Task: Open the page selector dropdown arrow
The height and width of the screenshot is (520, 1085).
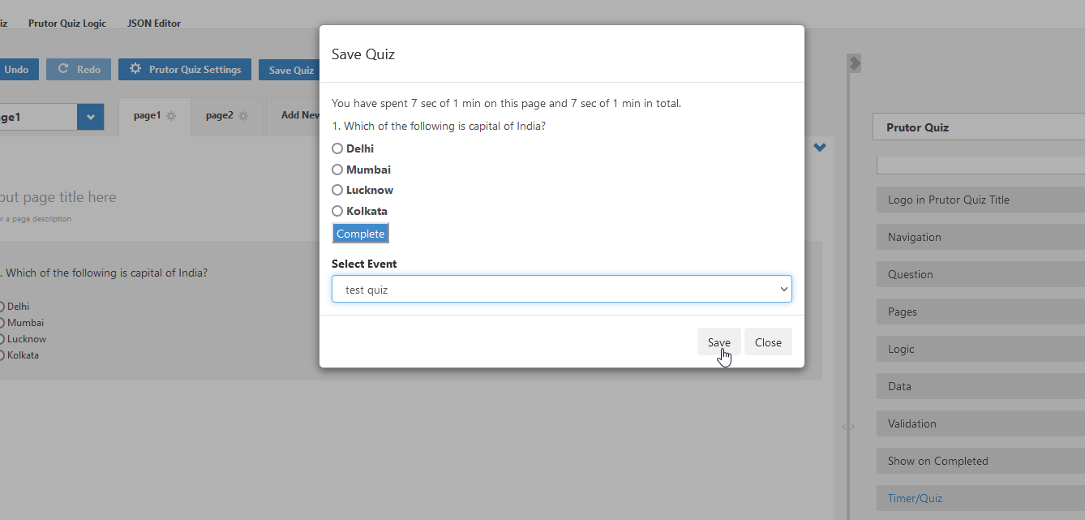Action: point(91,117)
